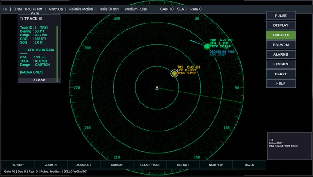The image size is (313, 177).
Task: Click the bottom status line Gain 70 Sea 0
Action: (x=46, y=171)
